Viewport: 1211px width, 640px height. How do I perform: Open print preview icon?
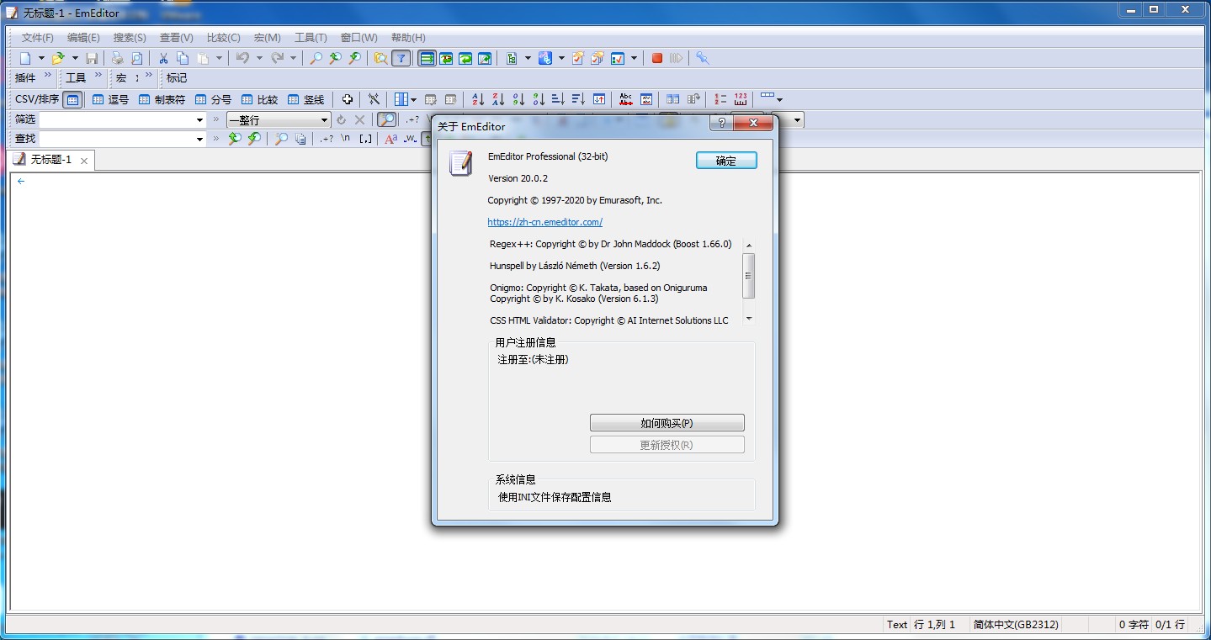(136, 58)
